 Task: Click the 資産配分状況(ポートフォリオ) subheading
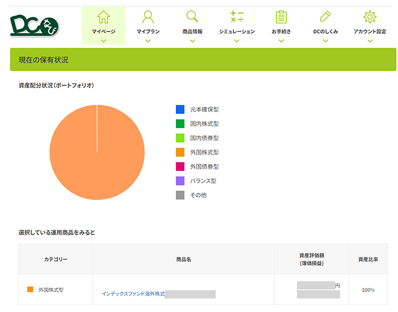56,85
